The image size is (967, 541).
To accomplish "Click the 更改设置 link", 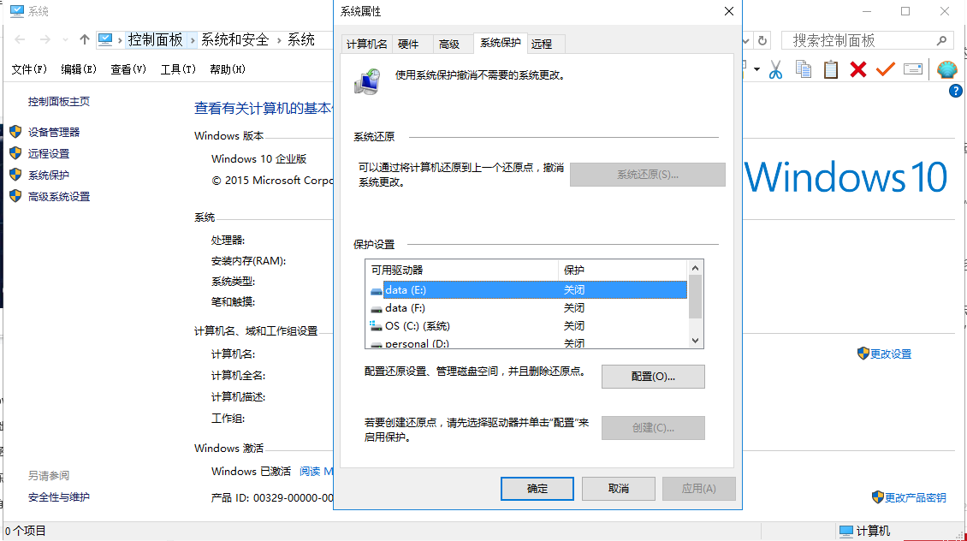I will (891, 354).
